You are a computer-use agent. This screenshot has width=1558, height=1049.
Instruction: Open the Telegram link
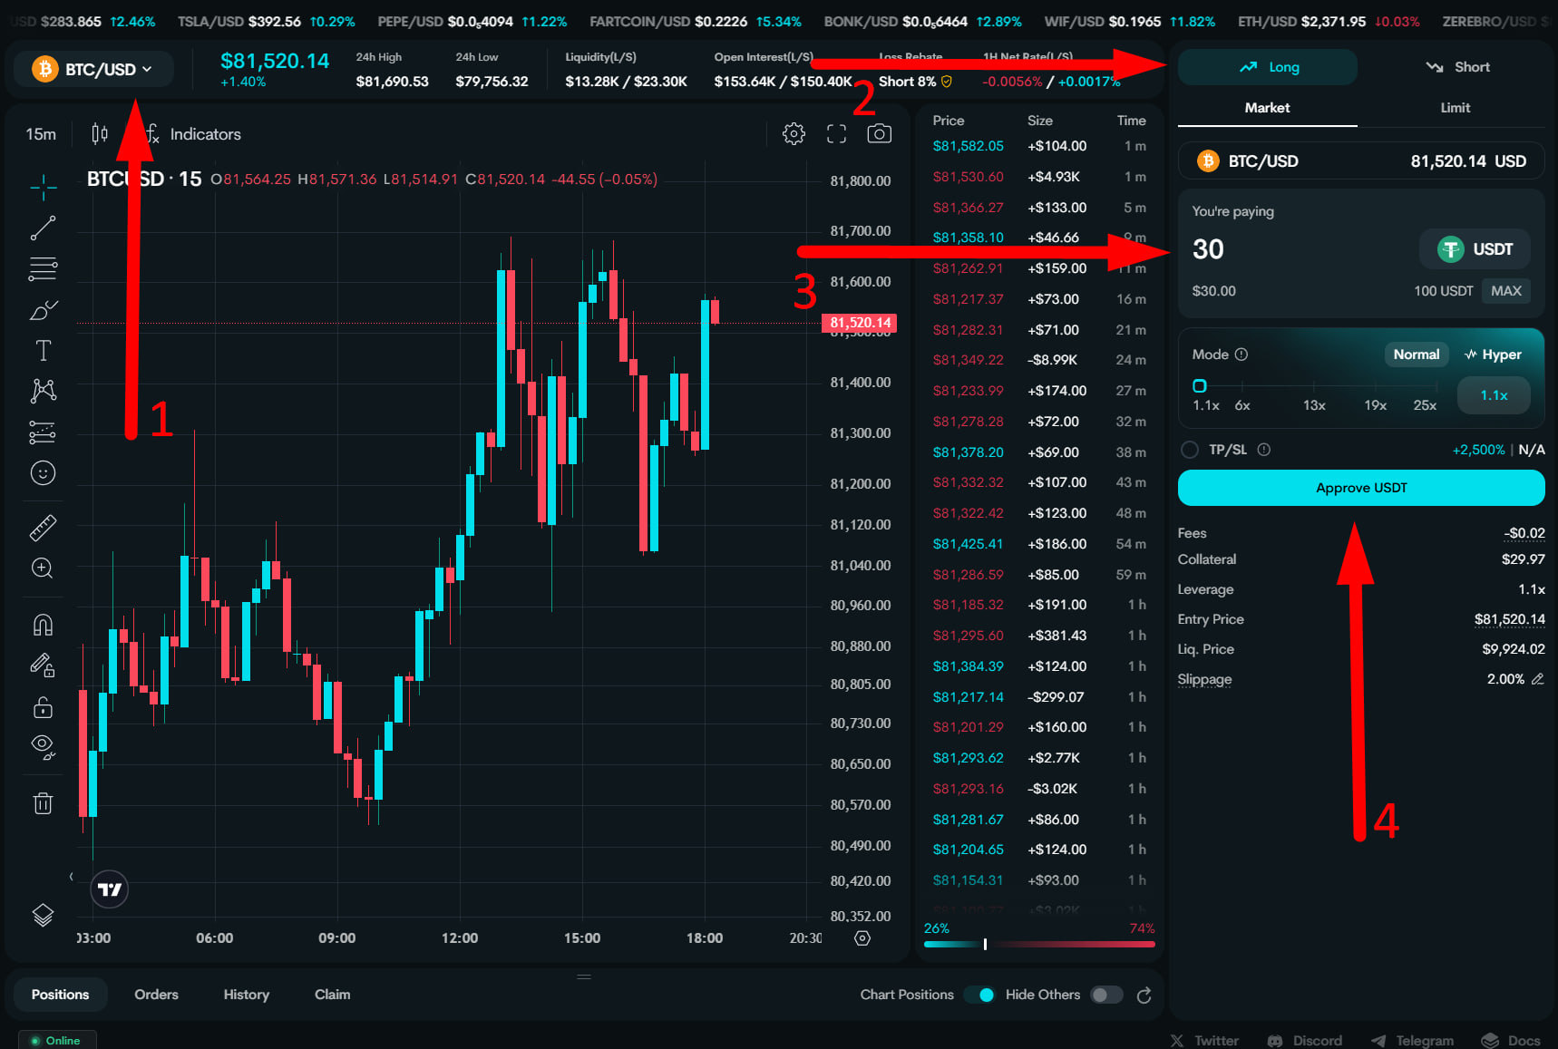1412,1040
